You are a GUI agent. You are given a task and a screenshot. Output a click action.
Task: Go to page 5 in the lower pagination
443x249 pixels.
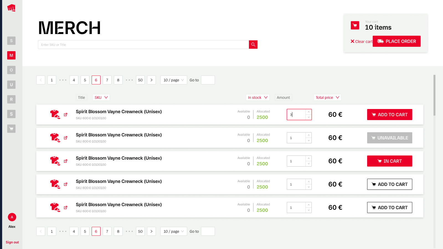point(85,231)
